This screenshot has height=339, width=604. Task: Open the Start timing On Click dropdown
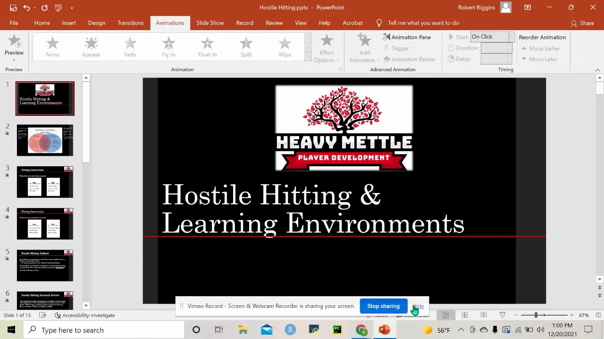click(x=511, y=37)
